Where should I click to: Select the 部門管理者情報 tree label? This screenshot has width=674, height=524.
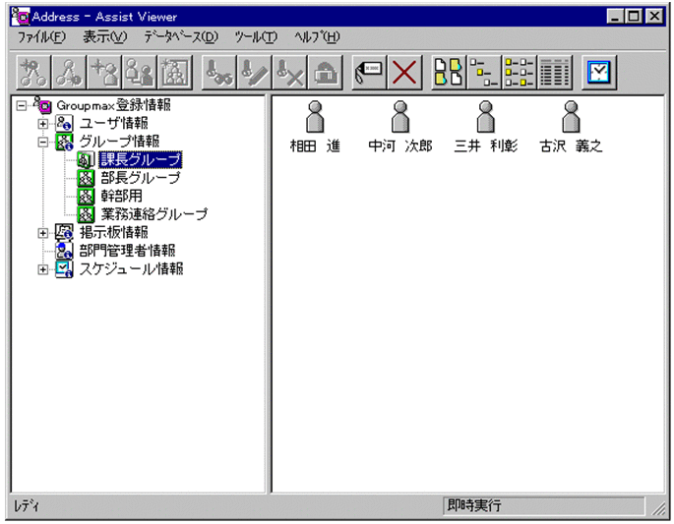coord(127,251)
